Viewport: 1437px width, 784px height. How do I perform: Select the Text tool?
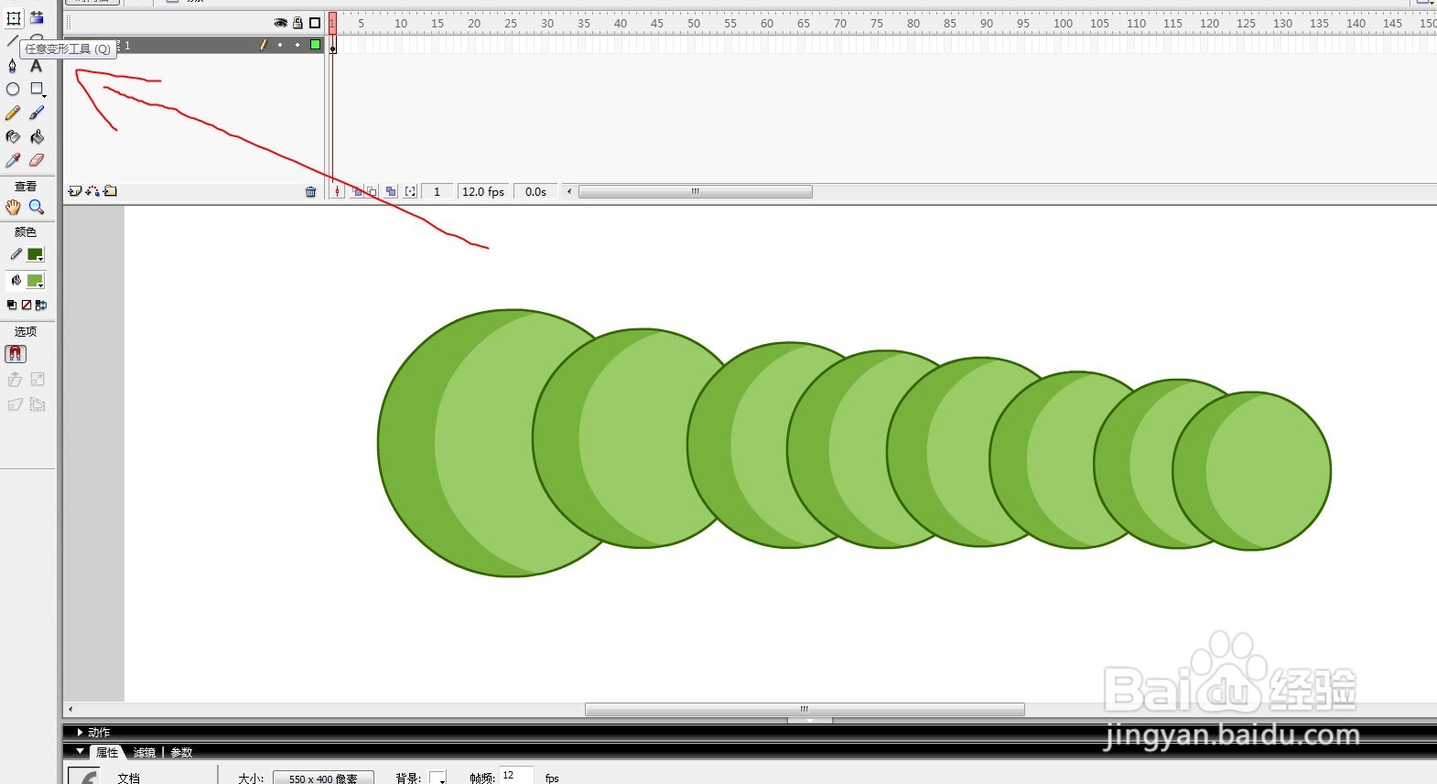click(37, 66)
